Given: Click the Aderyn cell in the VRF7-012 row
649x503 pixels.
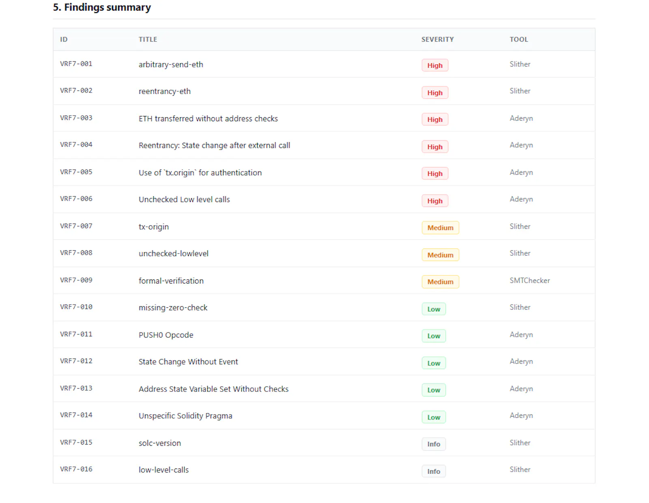Looking at the screenshot, I should tap(521, 361).
